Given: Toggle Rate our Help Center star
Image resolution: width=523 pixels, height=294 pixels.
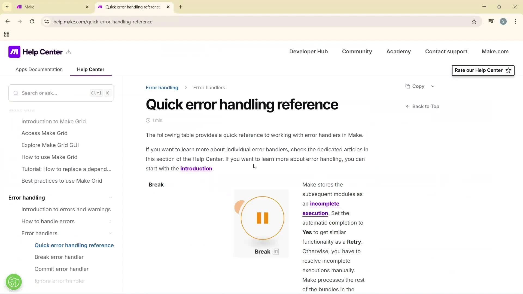Looking at the screenshot, I should (x=508, y=70).
